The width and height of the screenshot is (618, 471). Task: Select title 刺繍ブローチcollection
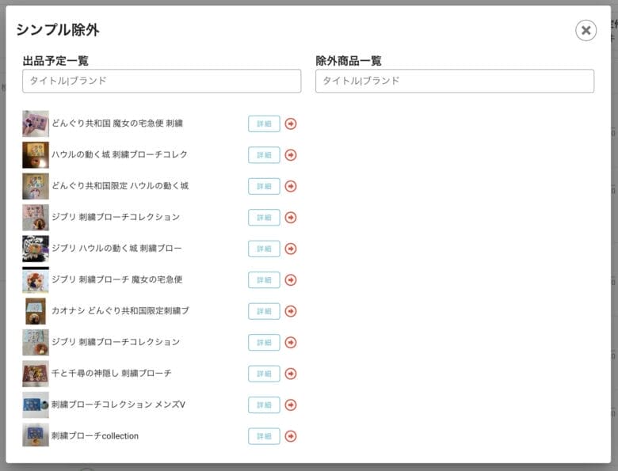95,435
